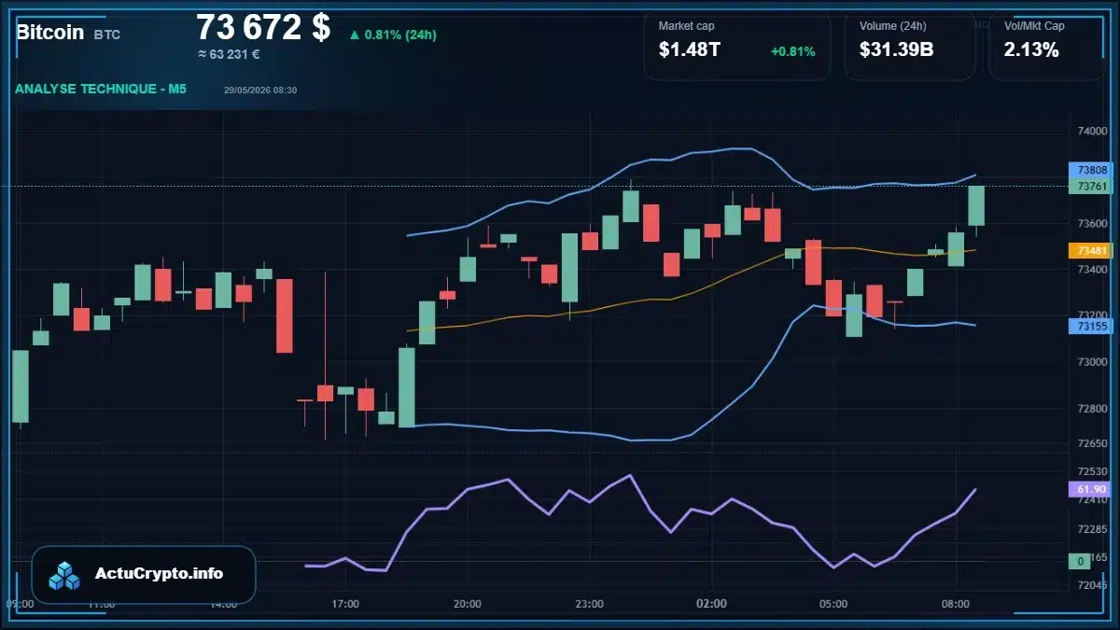Open the Market cap $1.48T card

coord(736,45)
